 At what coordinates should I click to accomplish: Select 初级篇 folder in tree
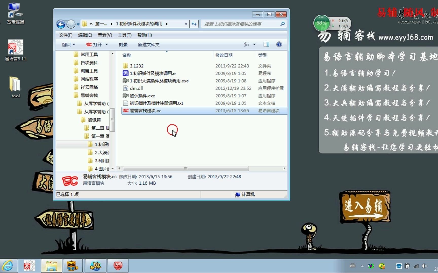tap(94, 120)
